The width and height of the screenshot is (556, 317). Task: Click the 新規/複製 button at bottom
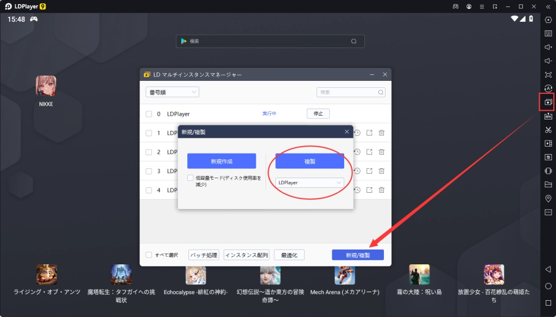point(358,255)
